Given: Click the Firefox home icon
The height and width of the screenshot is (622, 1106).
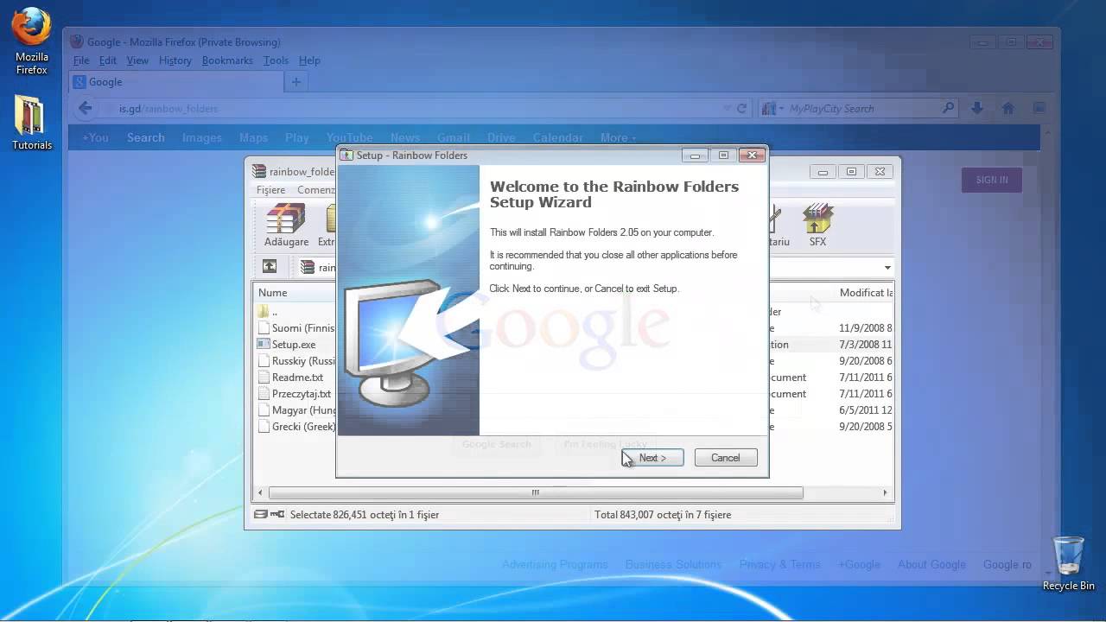Looking at the screenshot, I should click(x=1007, y=109).
